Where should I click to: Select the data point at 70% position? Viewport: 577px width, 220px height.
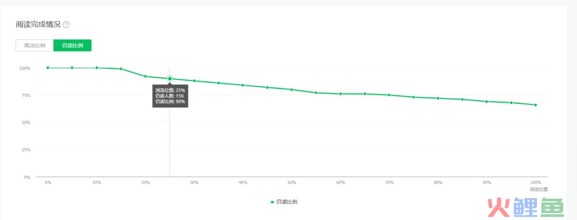389,95
